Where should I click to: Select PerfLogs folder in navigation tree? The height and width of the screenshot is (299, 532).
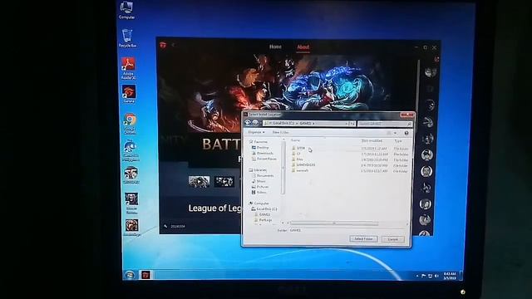pos(263,220)
